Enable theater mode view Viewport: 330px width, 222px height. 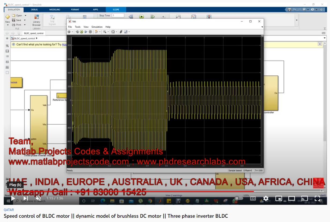(291, 199)
